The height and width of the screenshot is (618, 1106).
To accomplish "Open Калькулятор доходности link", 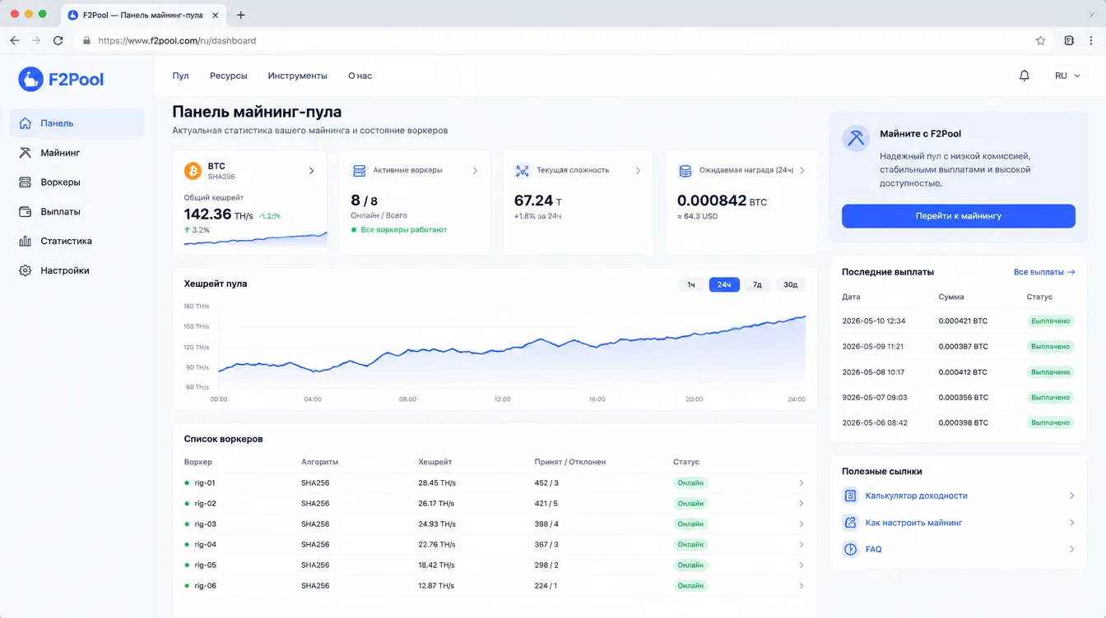I will click(x=917, y=496).
